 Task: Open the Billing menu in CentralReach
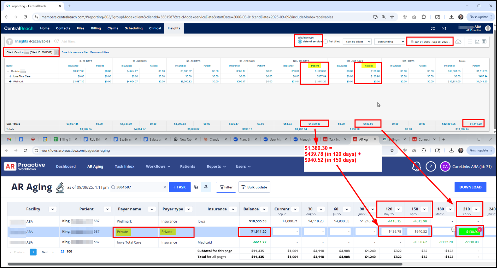96,28
